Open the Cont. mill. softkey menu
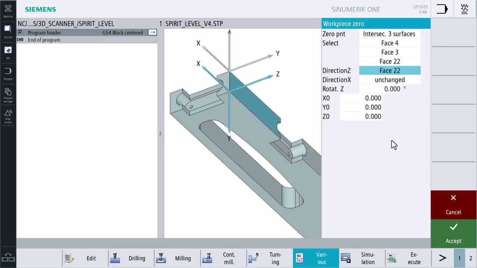 pos(223,258)
